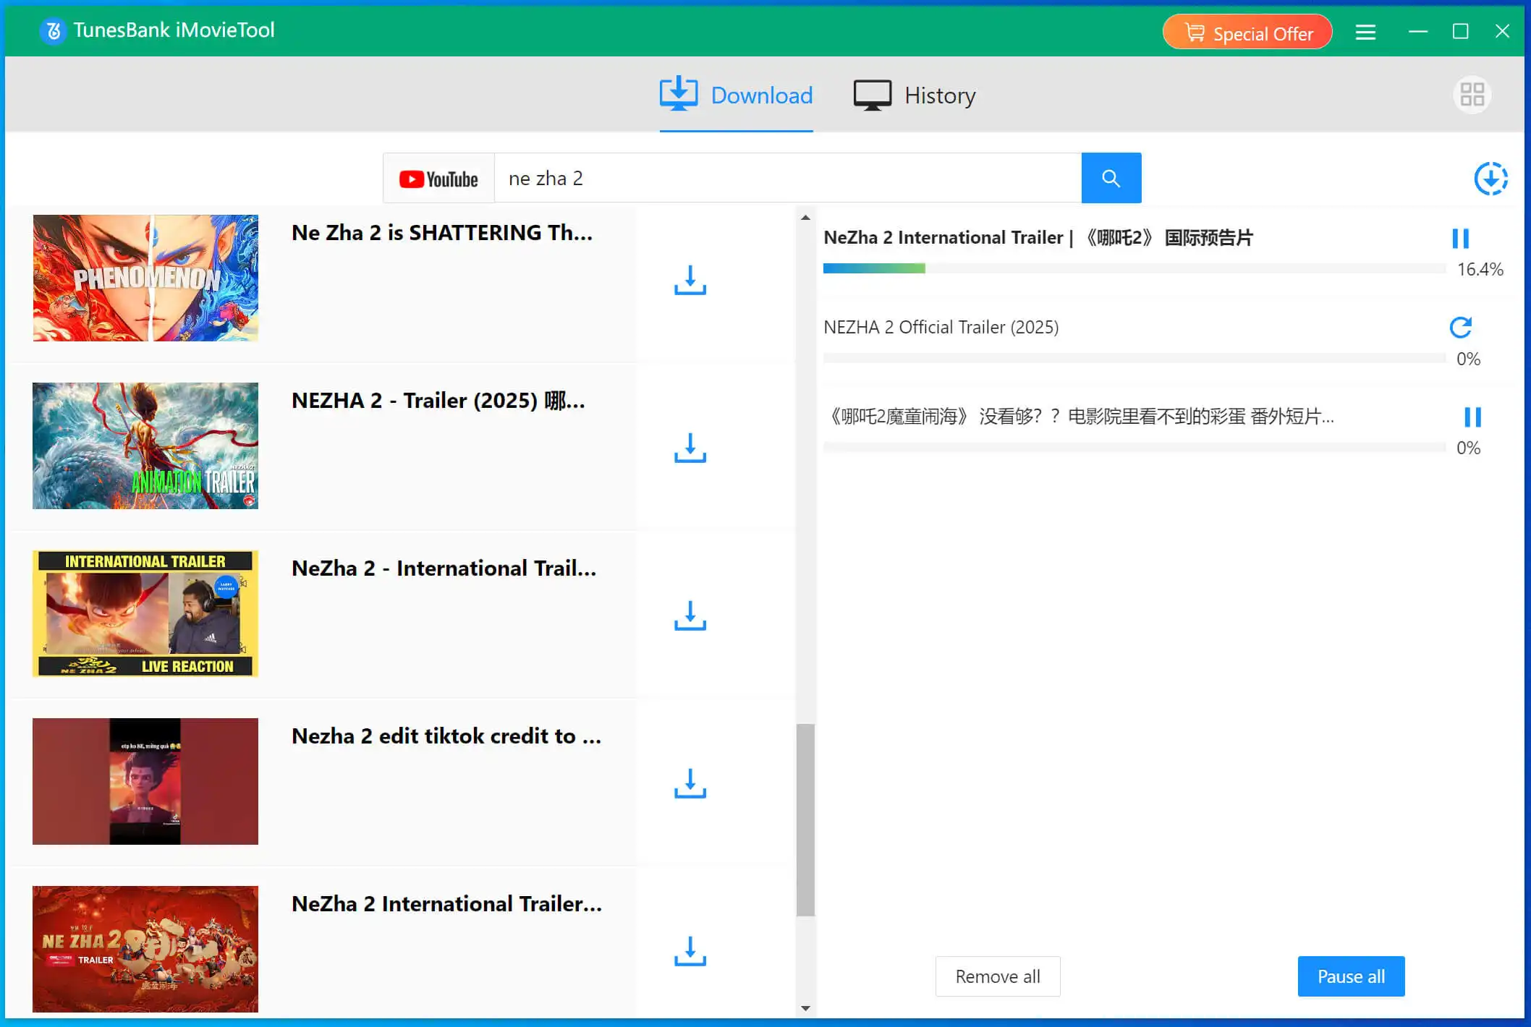Open the hamburger menu in title bar

(x=1365, y=32)
